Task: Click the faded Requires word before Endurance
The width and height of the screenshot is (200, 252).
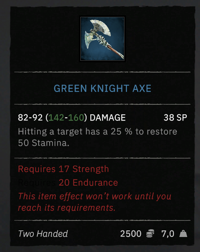Action: click(37, 183)
